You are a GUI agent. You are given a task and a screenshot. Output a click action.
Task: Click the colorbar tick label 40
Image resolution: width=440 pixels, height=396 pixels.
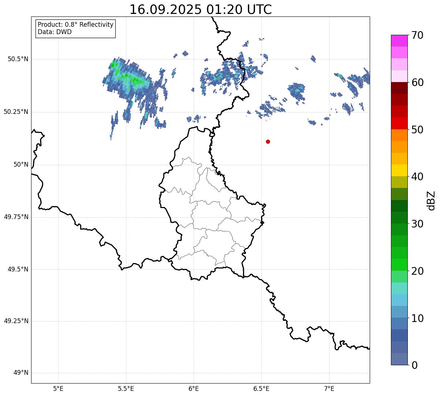tap(417, 177)
